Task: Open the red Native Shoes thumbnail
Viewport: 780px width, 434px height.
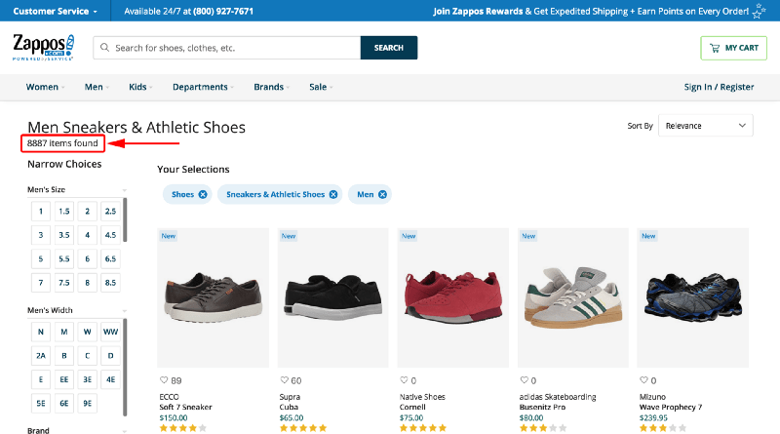Action: [x=452, y=297]
